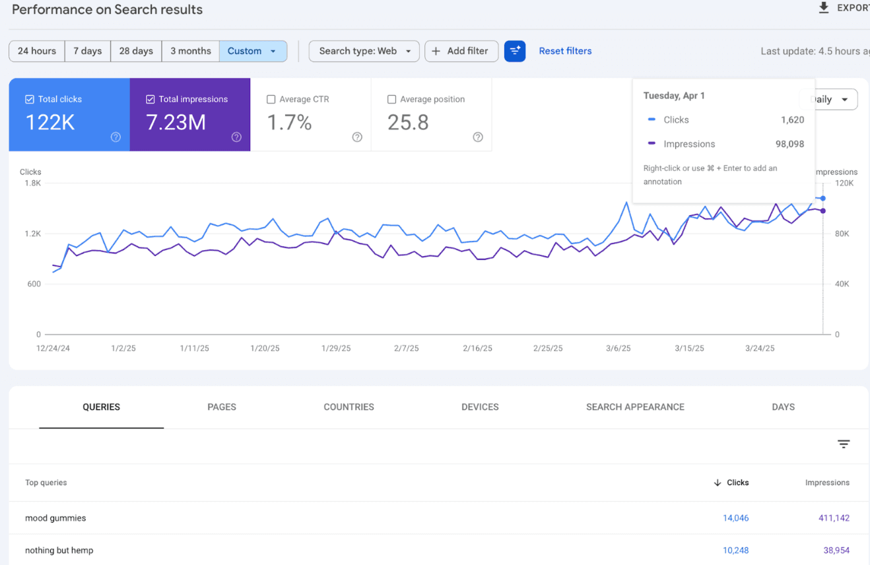
Task: Click the Export download icon
Action: [x=823, y=8]
